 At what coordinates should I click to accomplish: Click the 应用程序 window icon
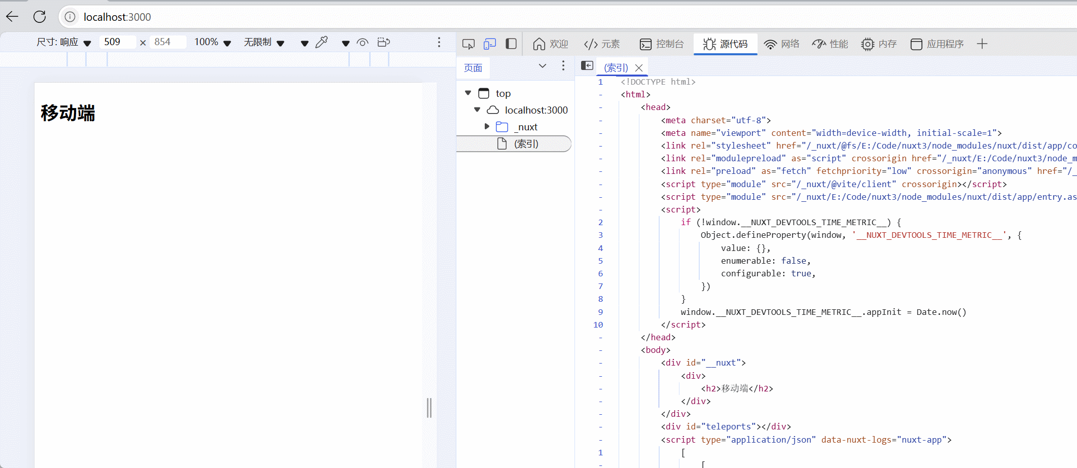[916, 44]
